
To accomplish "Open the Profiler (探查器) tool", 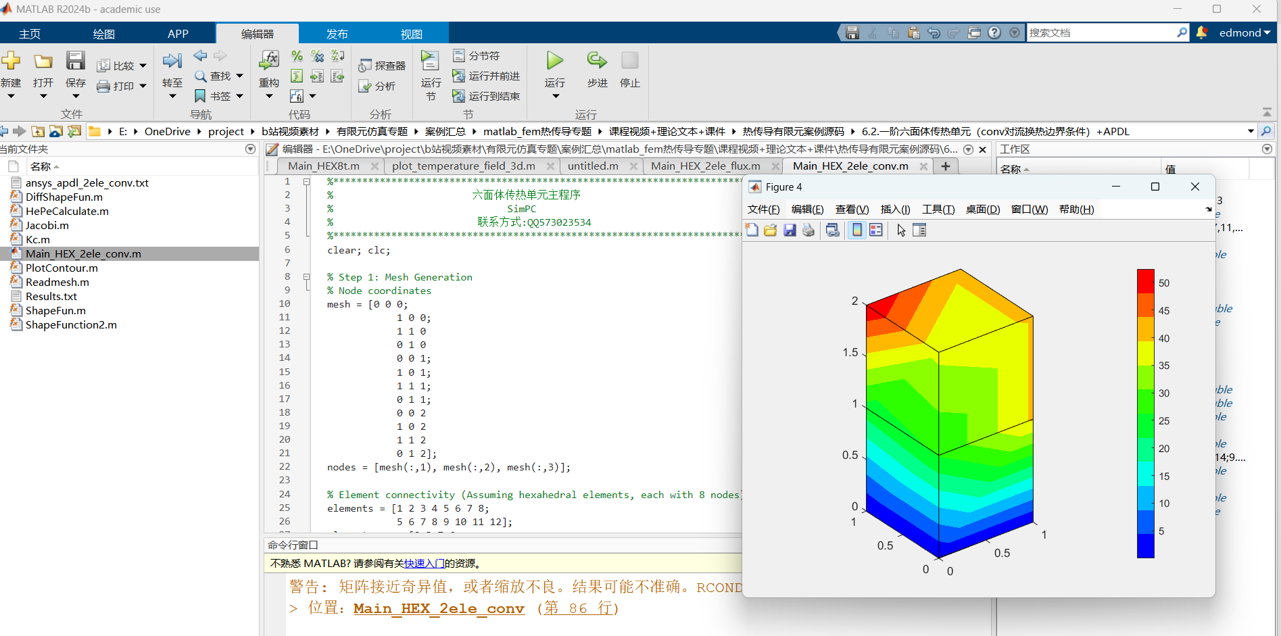I will coord(382,66).
